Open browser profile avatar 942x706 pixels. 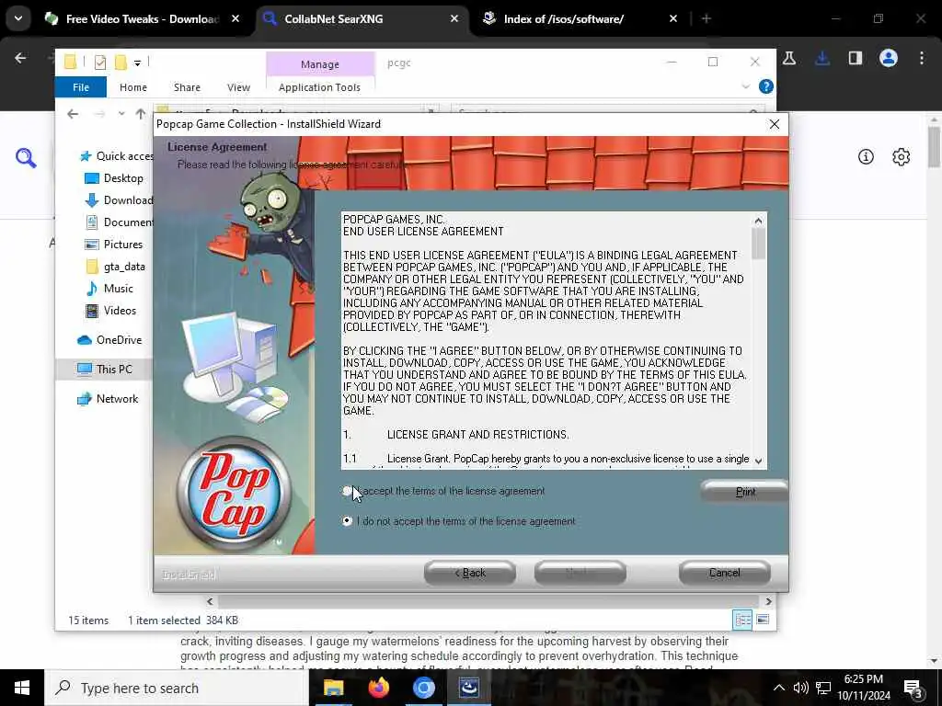coord(889,58)
